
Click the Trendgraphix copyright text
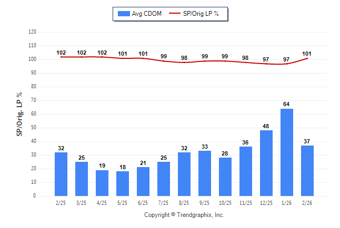184,215
